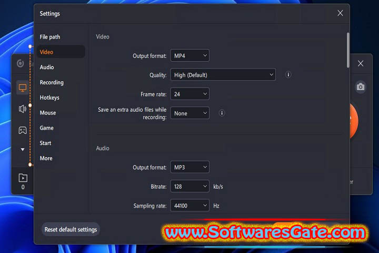Open video Output format MP4 dropdown
The width and height of the screenshot is (379, 253).
point(189,55)
